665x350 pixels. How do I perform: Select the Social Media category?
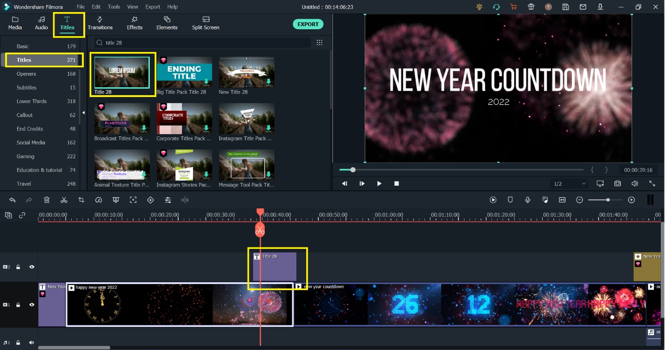[x=46, y=143]
